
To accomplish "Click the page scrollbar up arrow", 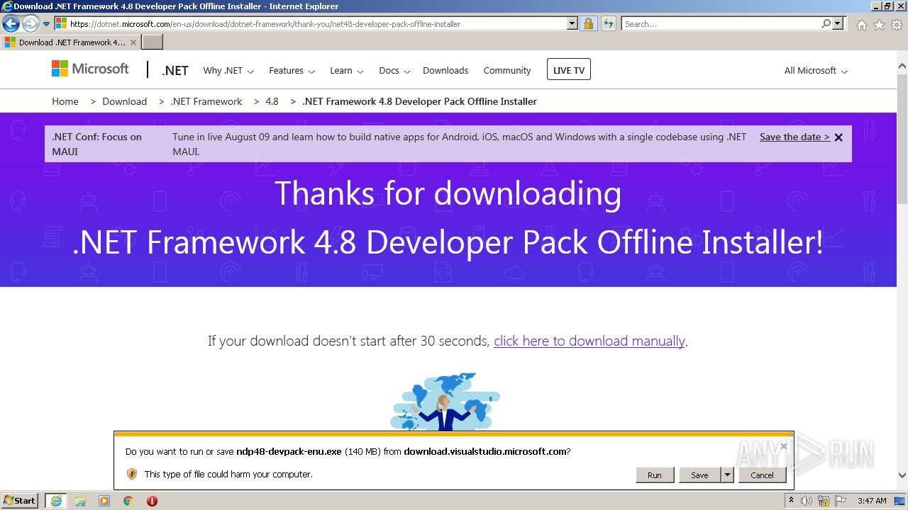I will coord(902,67).
